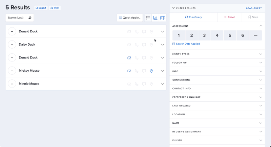Toggle assessment filter 5
271x147 pixels.
230,35
